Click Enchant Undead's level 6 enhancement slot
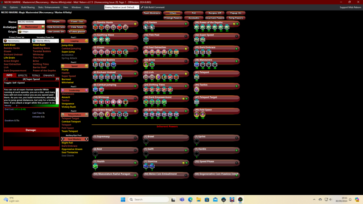Screen dimensions: 363x204 click(95, 78)
